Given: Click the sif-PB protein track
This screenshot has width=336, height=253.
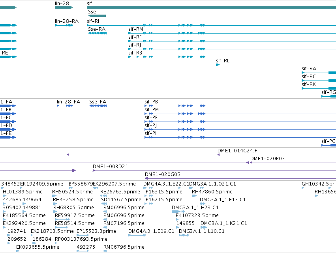Looking at the screenshot, I should coord(240,106).
